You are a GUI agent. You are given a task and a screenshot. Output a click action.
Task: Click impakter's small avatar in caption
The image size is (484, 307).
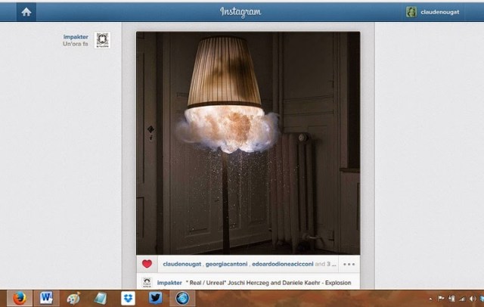[x=147, y=282]
